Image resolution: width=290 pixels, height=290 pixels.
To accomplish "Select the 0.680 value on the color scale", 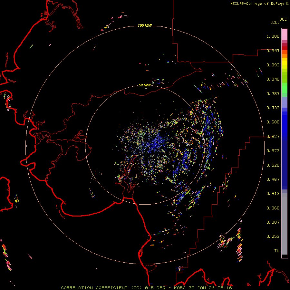I will pos(273,122).
